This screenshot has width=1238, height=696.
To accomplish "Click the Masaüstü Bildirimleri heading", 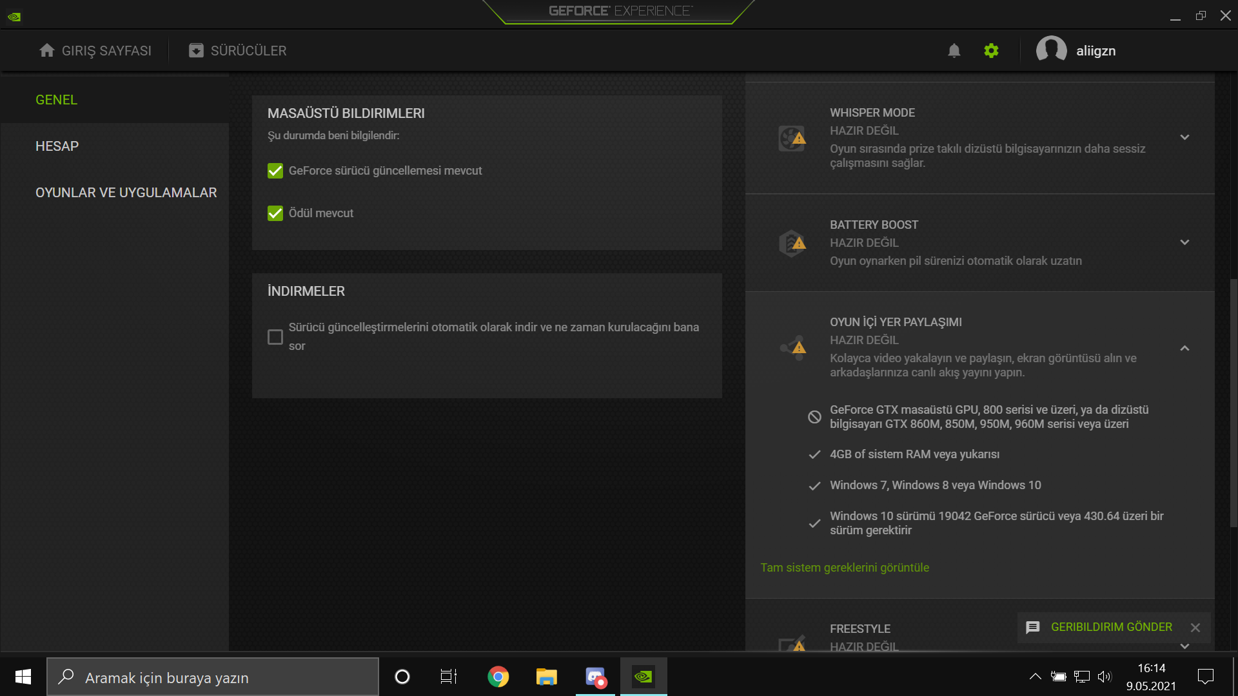I will (x=346, y=113).
